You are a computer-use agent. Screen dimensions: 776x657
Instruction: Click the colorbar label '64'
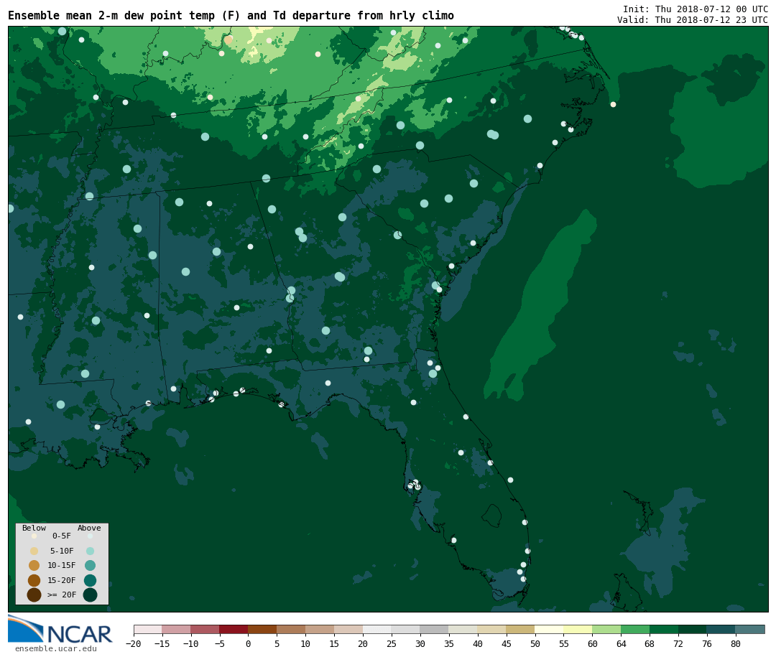pos(621,643)
